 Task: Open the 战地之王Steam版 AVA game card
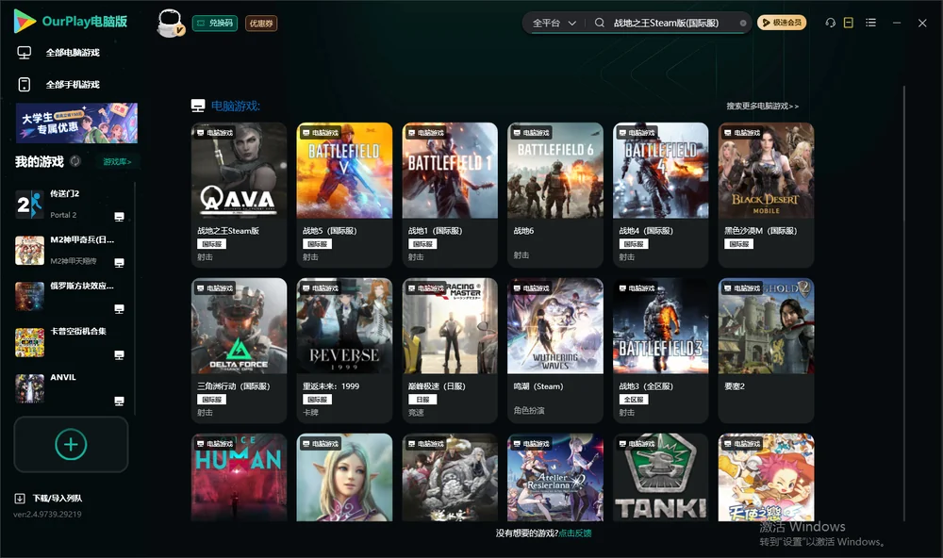click(239, 195)
